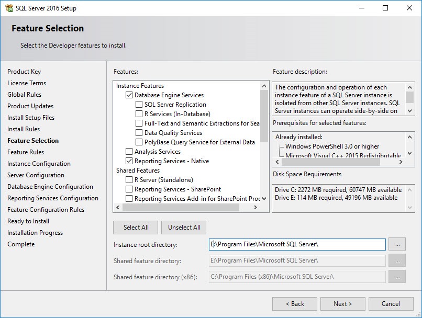This screenshot has height=318, width=422.
Task: Select the Feature Selection step in sidebar
Action: 33,141
